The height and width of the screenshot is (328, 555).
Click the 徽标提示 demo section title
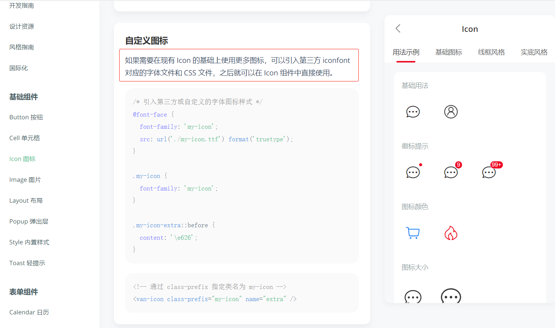coord(415,146)
